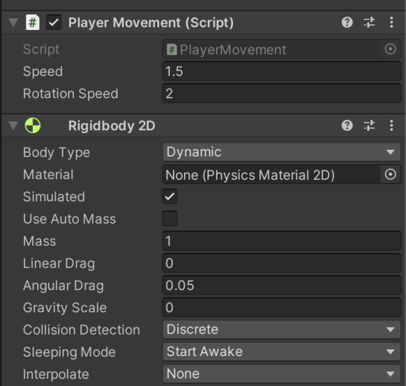Collapse the Rigidbody 2D component foldout
This screenshot has width=406, height=386.
click(x=13, y=126)
